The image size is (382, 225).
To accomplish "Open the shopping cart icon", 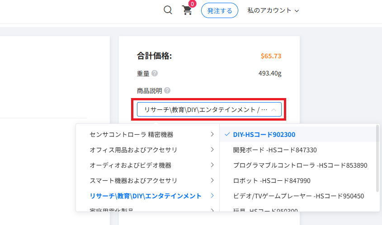I will [187, 10].
